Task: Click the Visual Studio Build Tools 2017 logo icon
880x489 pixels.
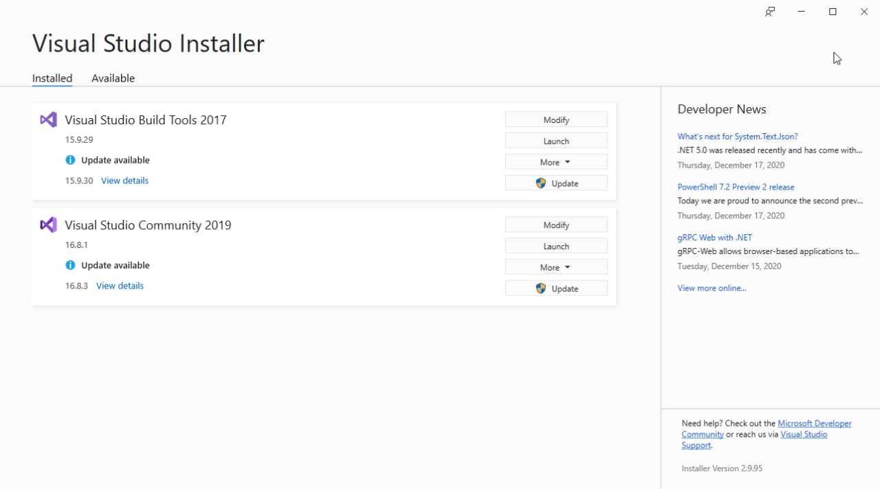Action: [48, 120]
